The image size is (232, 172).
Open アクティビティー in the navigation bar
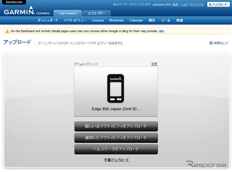click(75, 20)
